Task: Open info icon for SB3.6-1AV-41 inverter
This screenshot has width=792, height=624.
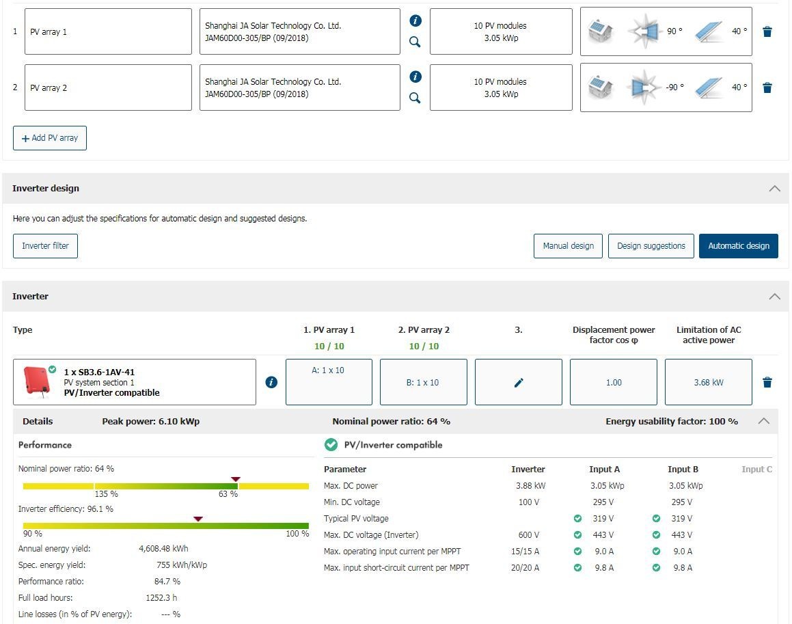Action: point(271,382)
